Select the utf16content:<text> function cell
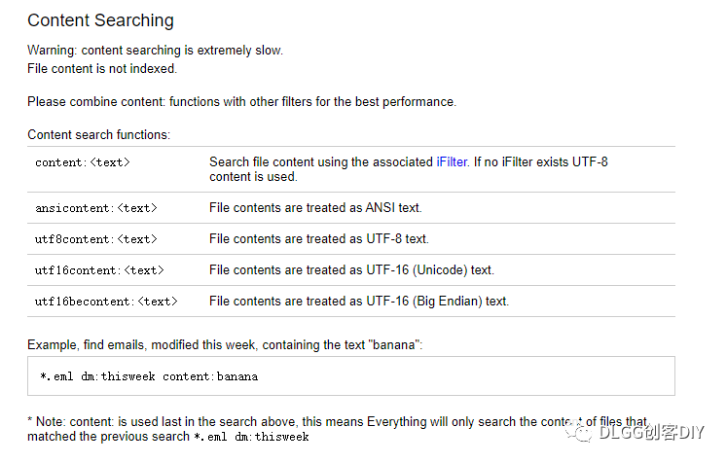 (99, 270)
